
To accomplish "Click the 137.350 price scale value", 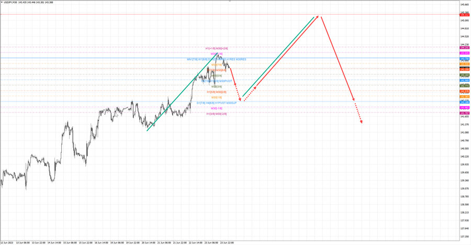I will [464, 236].
